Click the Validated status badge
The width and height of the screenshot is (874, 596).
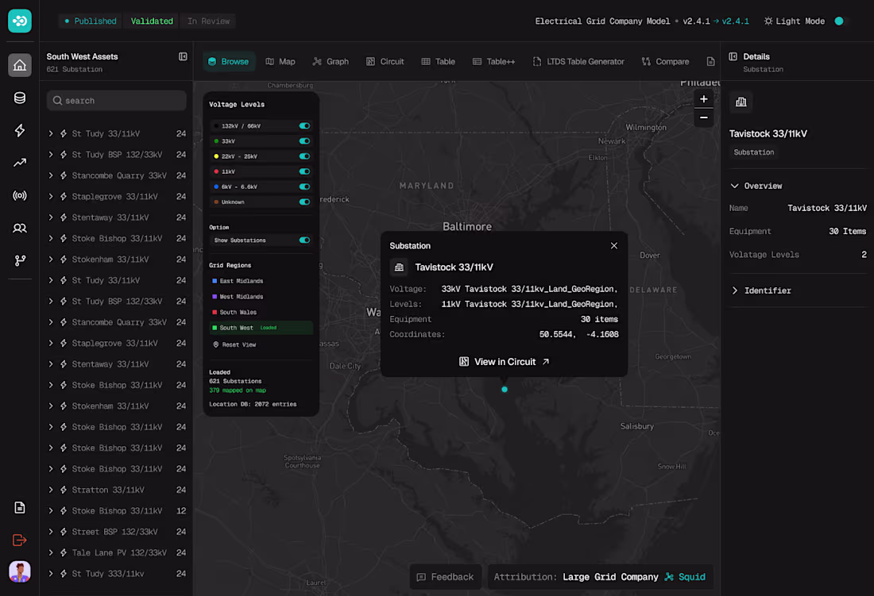(x=152, y=21)
